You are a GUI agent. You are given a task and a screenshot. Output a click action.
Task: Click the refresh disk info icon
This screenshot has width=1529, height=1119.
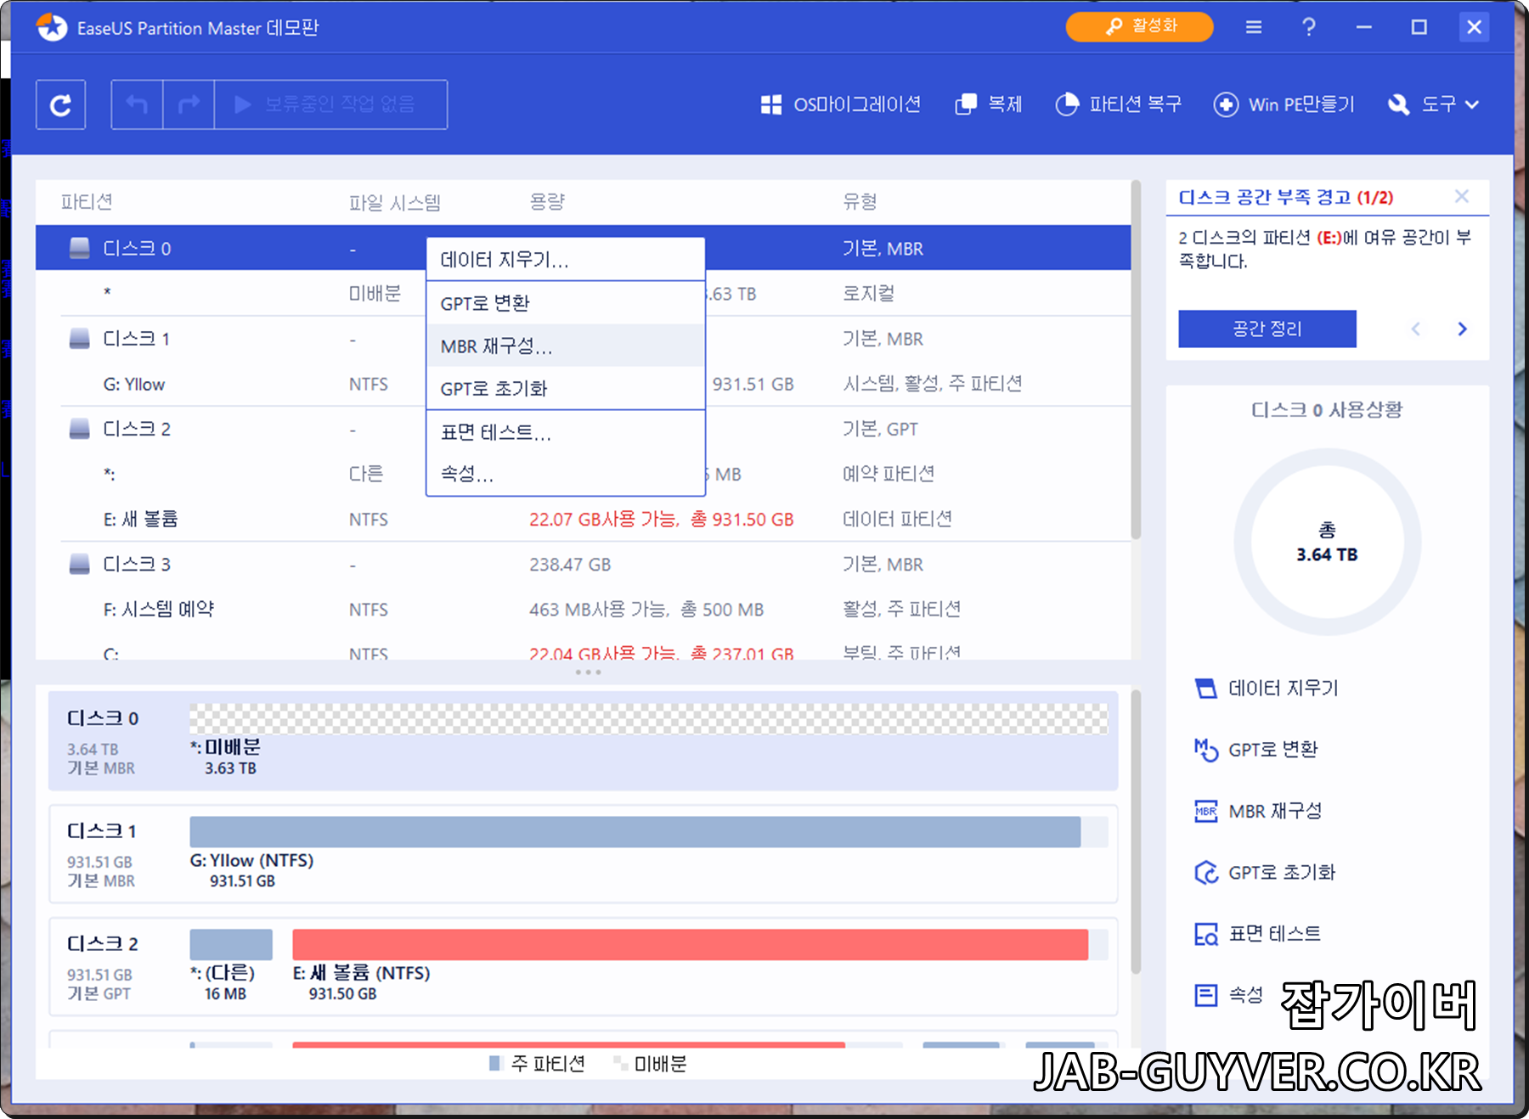tap(60, 105)
